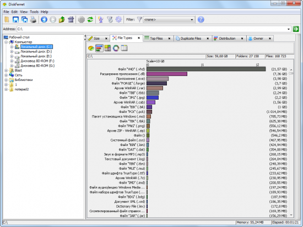Click chart scrollbar up arrow

point(291,69)
